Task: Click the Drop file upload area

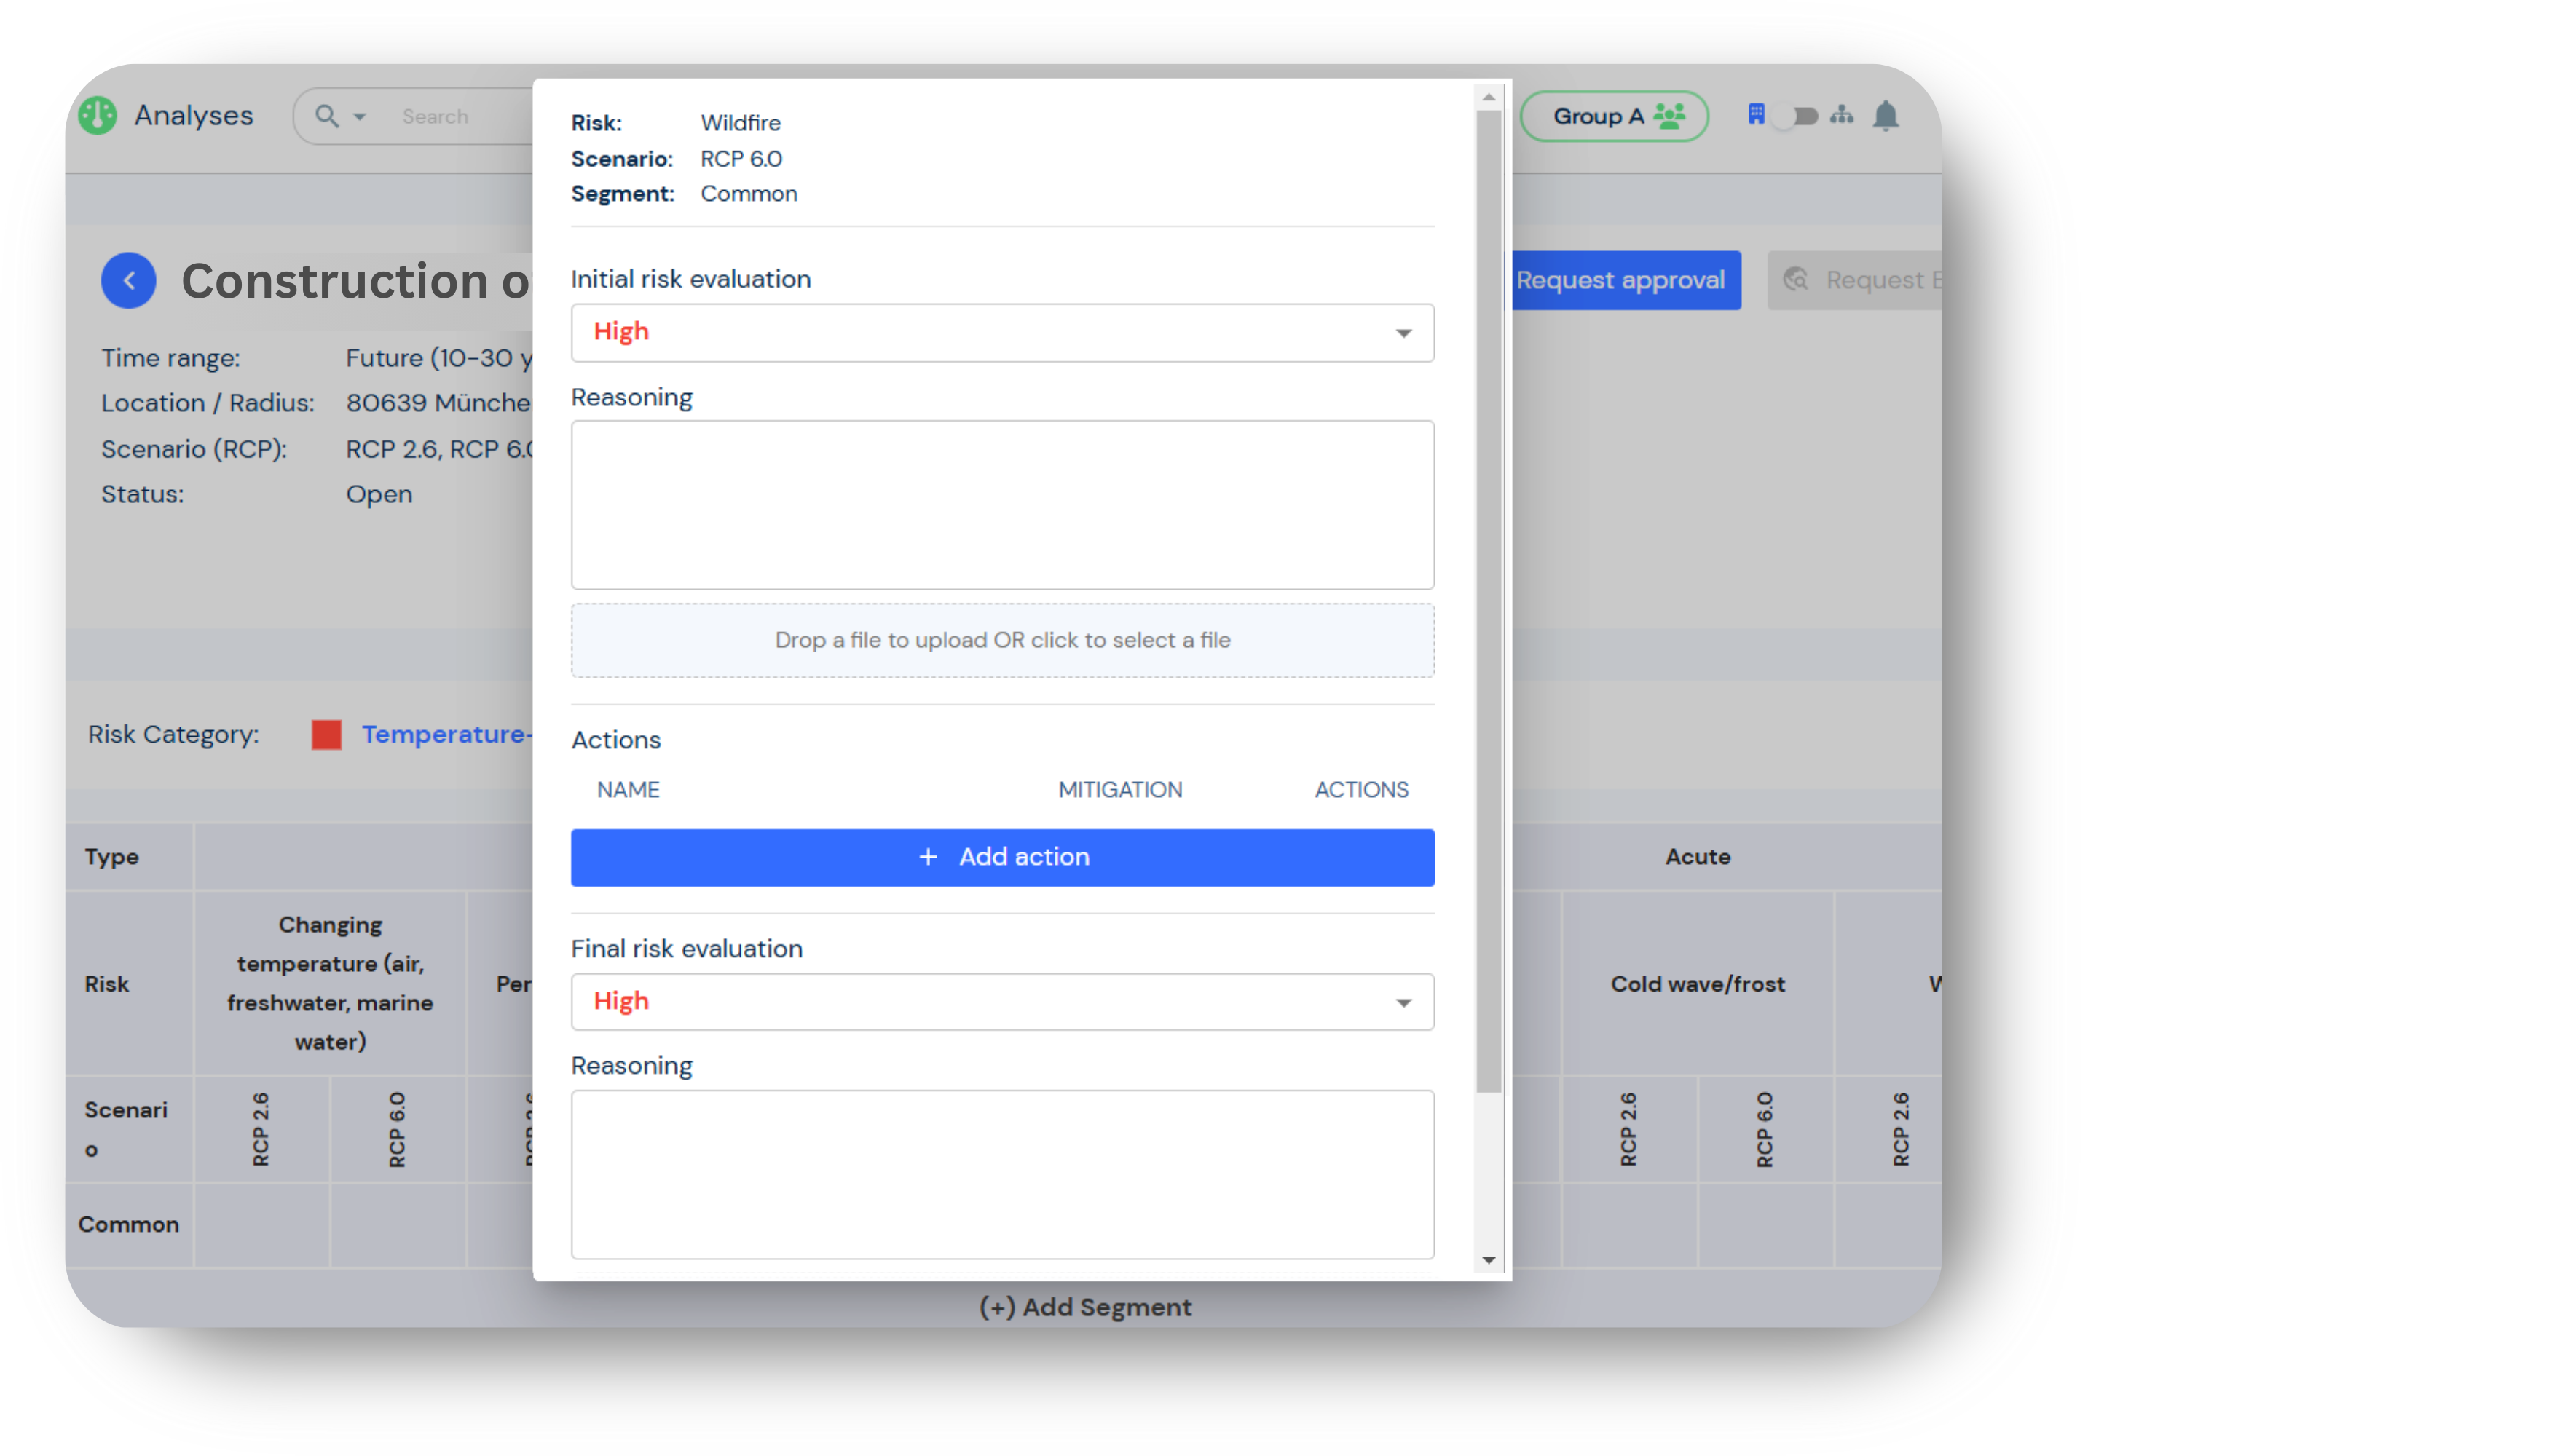Action: (1003, 638)
